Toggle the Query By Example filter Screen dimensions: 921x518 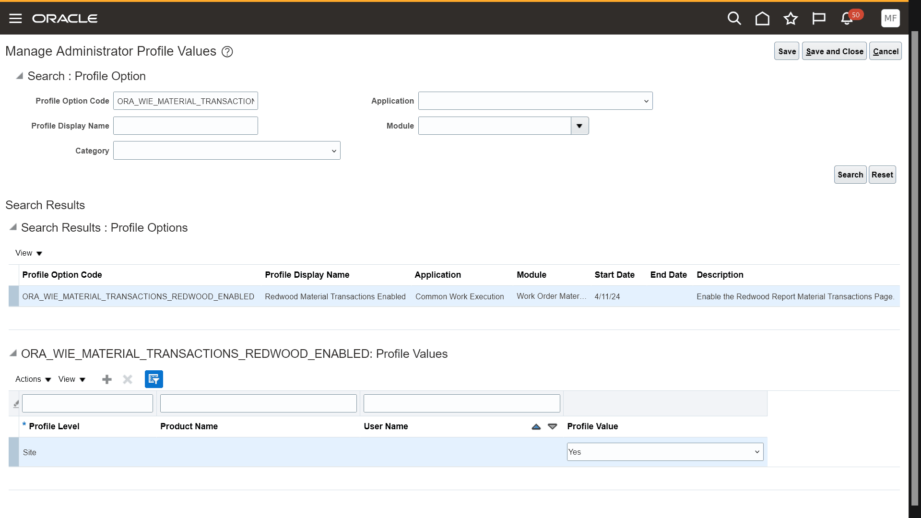point(153,379)
